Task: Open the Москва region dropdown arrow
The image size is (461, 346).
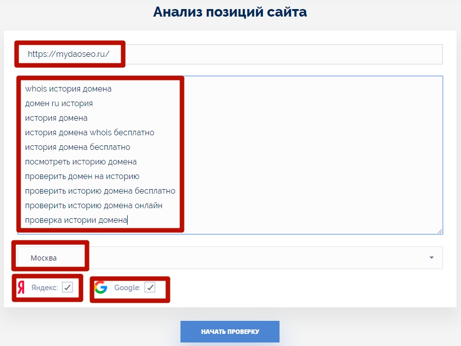Action: click(431, 257)
